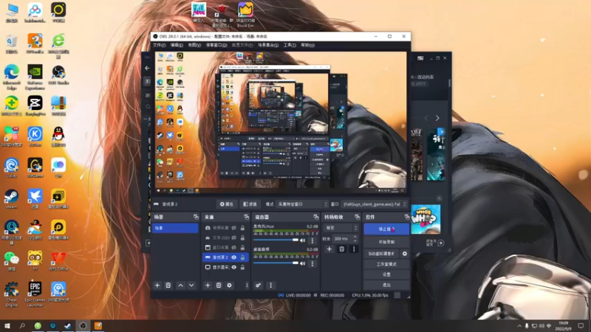This screenshot has width=591, height=332.
Task: Open the 场景集合(S) menu
Action: (x=268, y=45)
